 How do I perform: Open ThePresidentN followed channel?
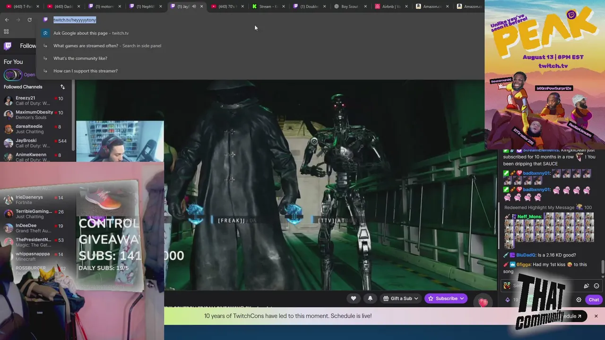(x=35, y=242)
